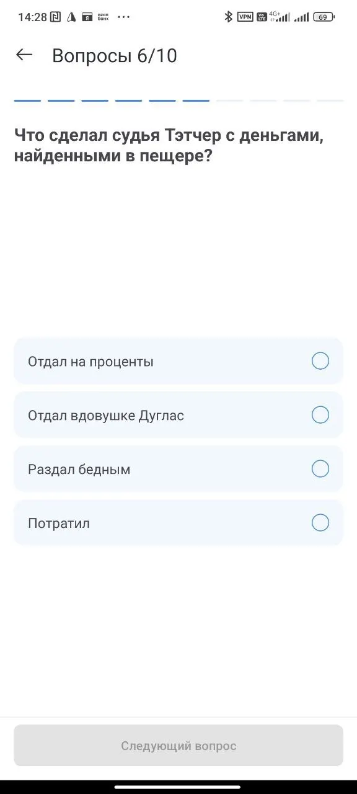This screenshot has width=357, height=794.
Task: Tap the NFC icon in status bar
Action: (56, 17)
